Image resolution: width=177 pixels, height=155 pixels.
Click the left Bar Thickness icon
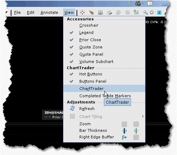[124, 131]
